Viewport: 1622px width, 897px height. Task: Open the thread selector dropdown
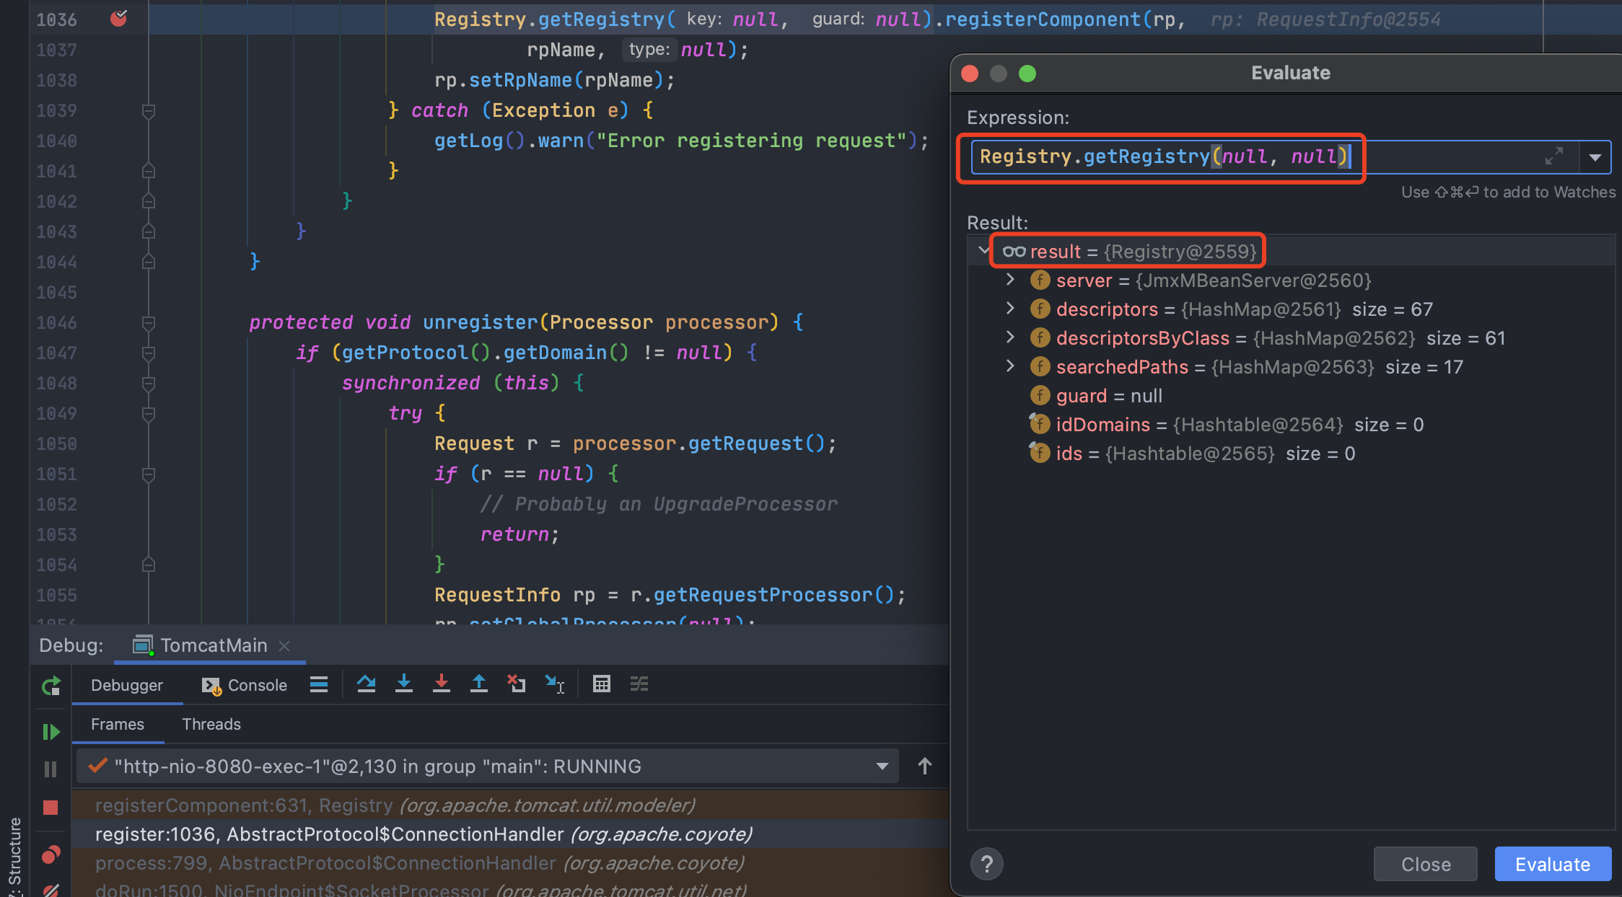click(x=882, y=766)
